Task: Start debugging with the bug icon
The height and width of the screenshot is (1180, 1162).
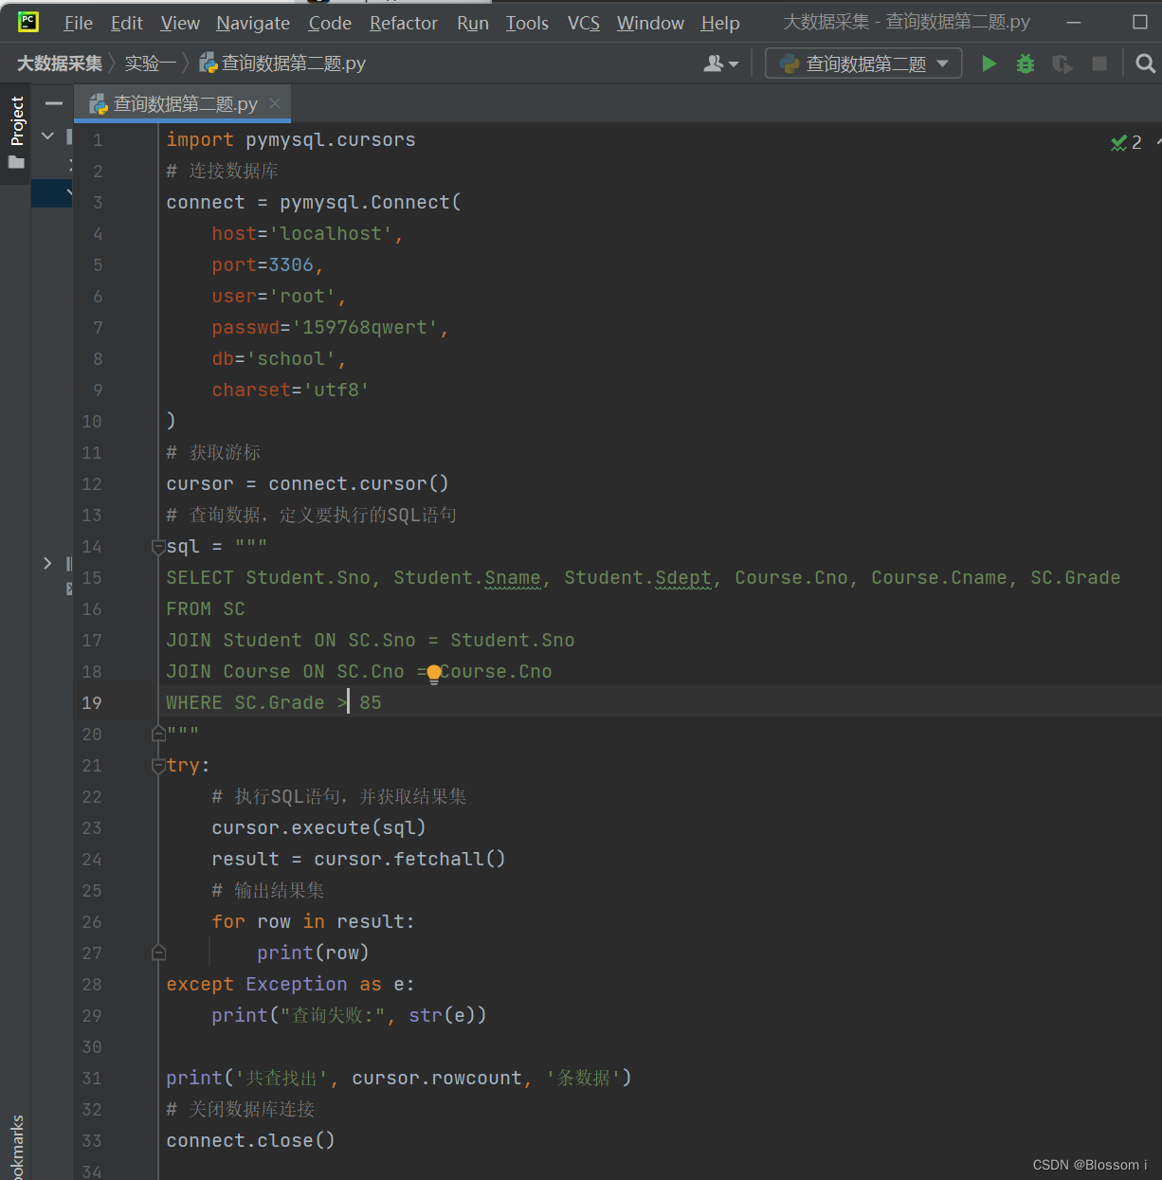Action: [x=1026, y=64]
